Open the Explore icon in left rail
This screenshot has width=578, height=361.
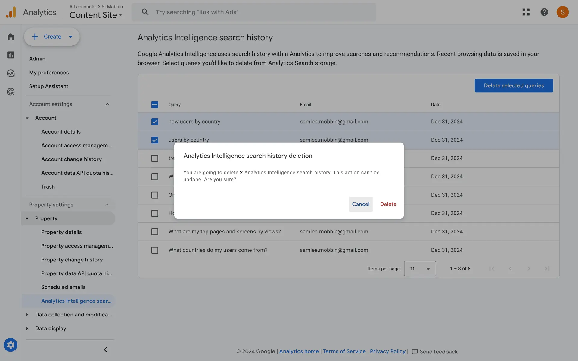point(11,73)
